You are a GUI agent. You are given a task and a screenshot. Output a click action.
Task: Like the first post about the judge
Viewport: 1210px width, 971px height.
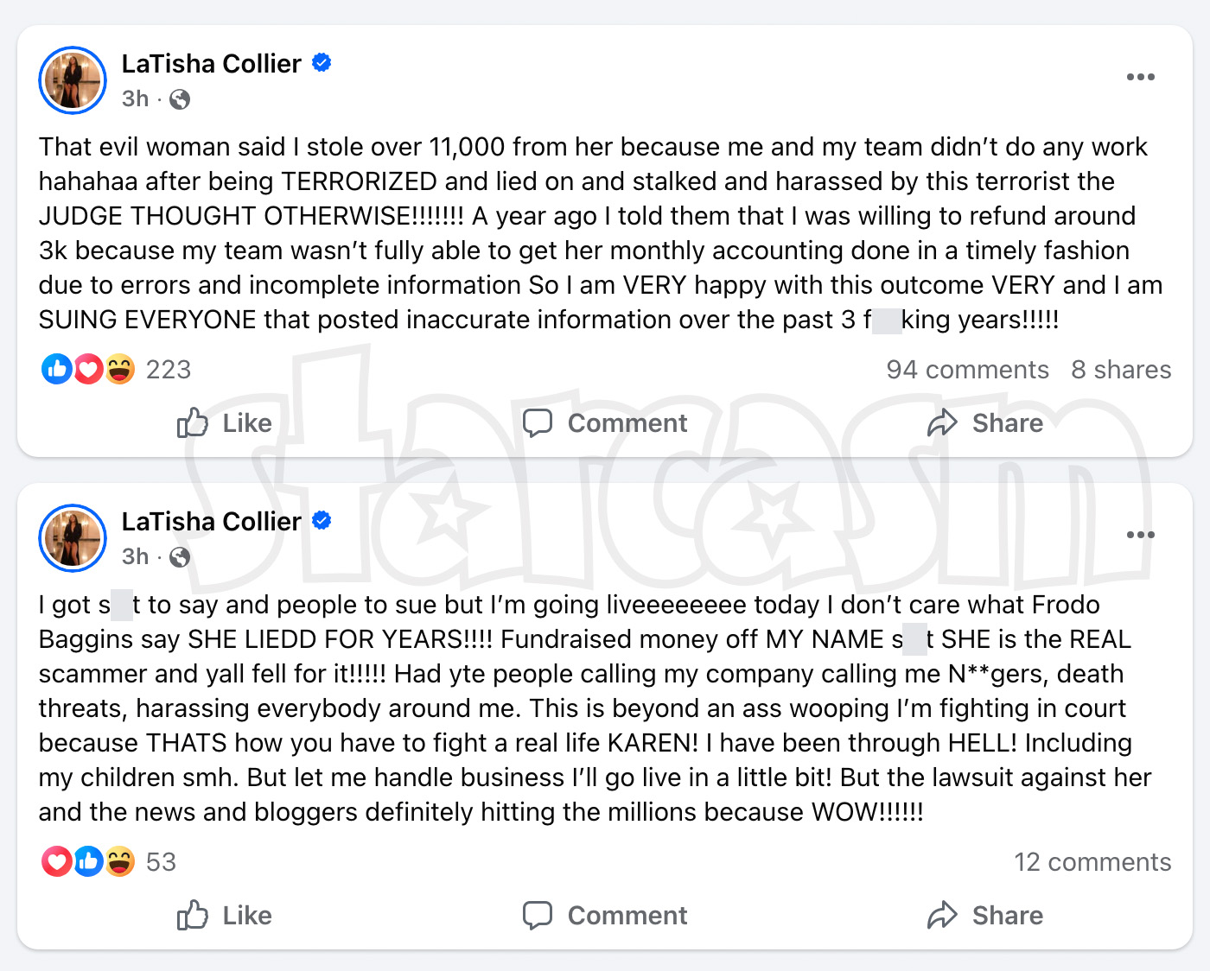(225, 423)
